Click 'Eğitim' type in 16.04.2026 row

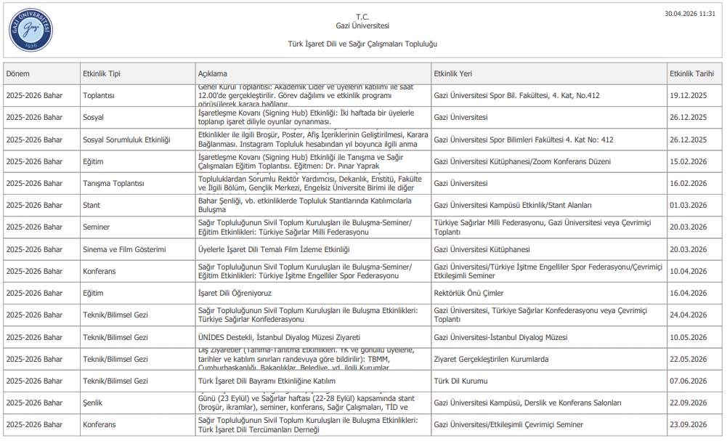point(93,293)
